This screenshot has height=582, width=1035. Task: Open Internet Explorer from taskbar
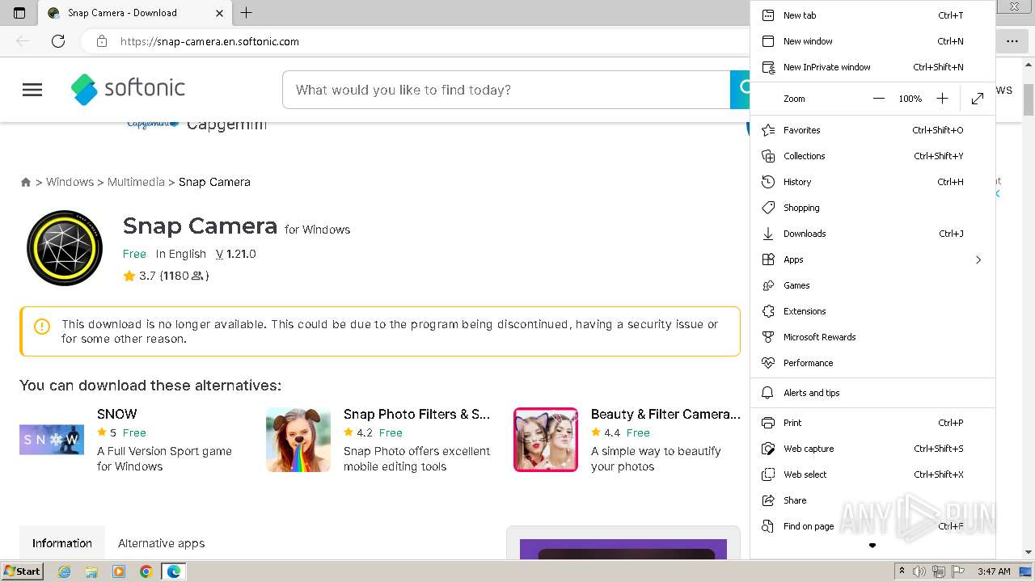65,571
